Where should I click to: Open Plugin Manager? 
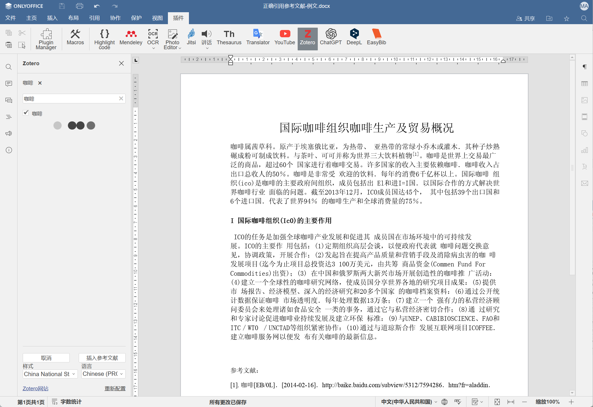click(x=46, y=39)
